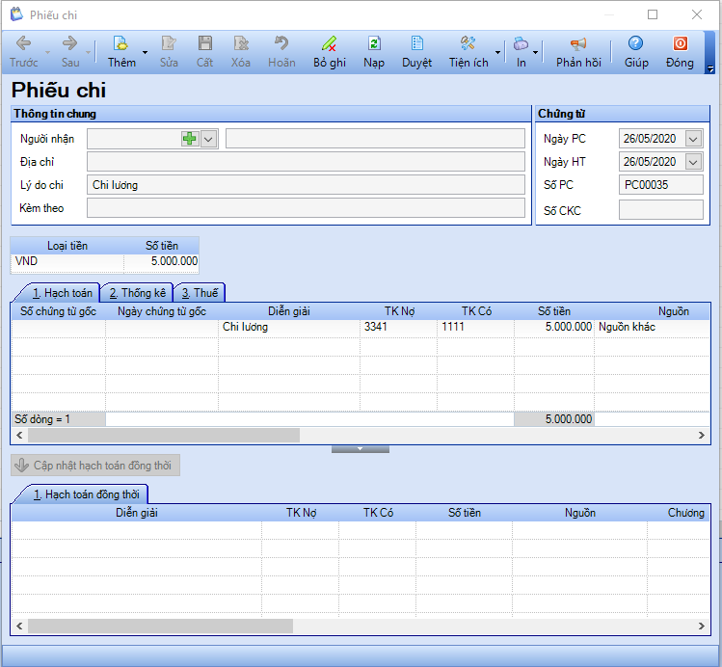Open the Ngày PC date picker dropdown
Screen dimensions: 722x667
tap(693, 139)
